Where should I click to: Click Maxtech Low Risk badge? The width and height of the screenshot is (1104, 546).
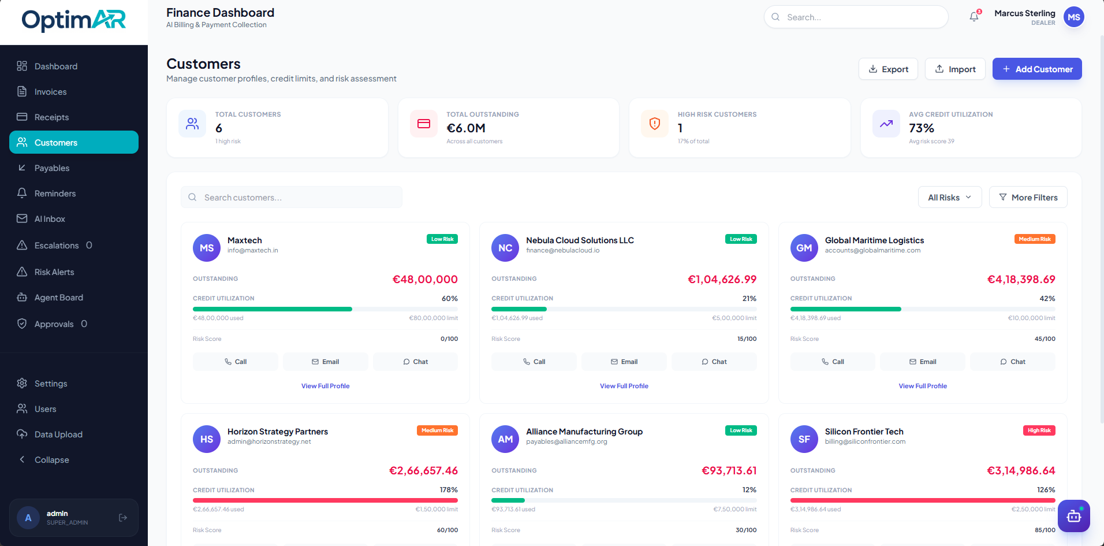coord(442,239)
